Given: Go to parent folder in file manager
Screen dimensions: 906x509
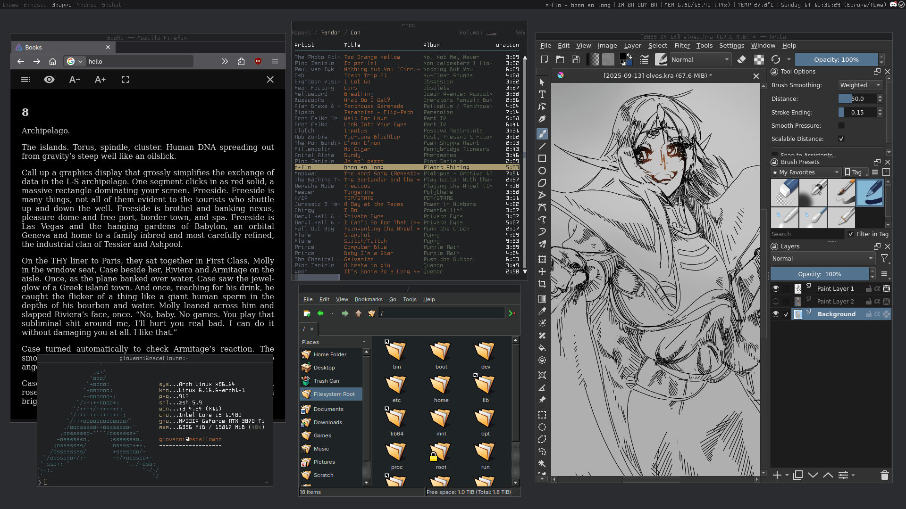Looking at the screenshot, I should [358, 313].
